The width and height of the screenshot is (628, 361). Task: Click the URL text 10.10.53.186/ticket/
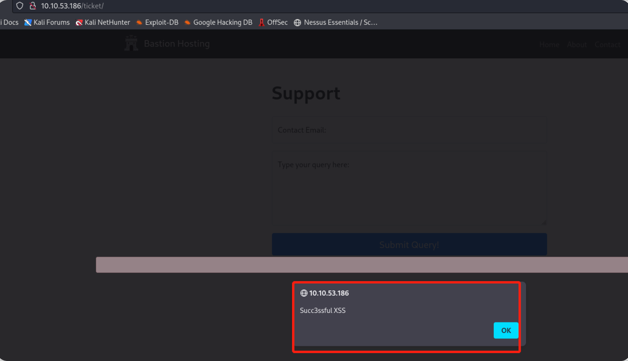pos(72,6)
